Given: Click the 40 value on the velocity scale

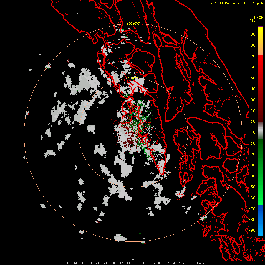Looking at the screenshot, I should coord(253,89).
